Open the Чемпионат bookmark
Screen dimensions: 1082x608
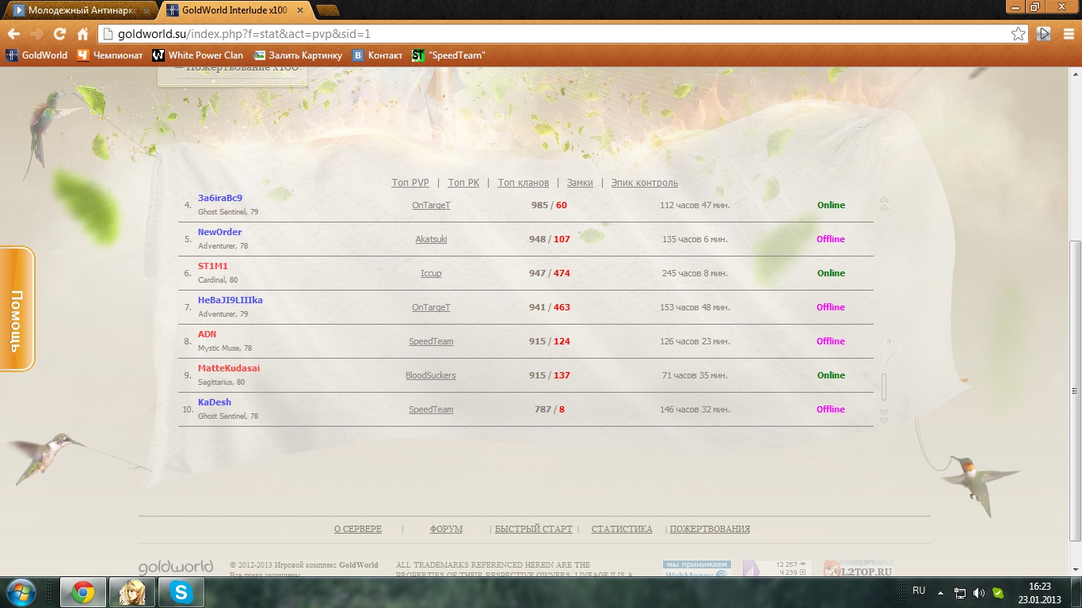click(x=109, y=55)
